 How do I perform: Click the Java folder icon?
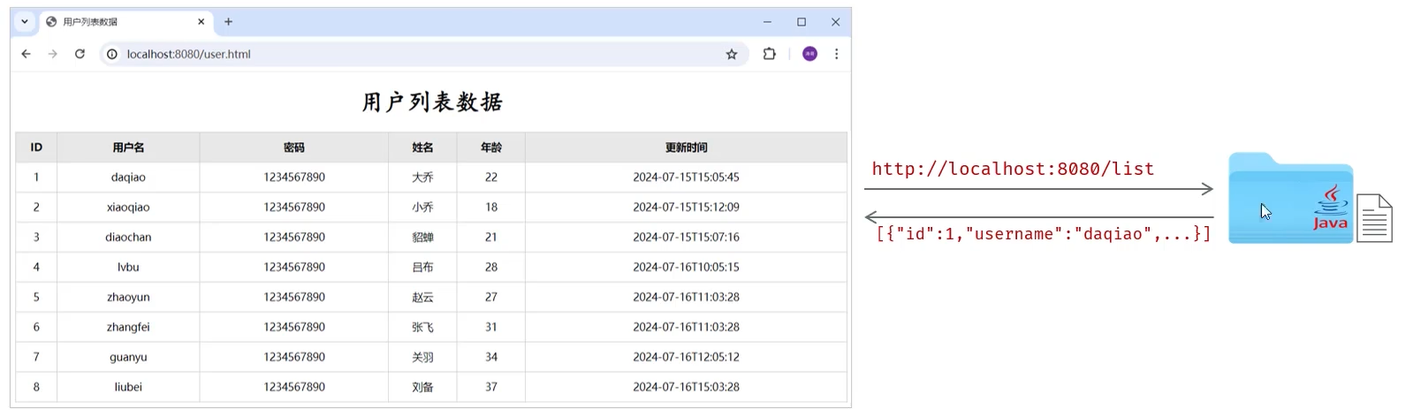[1289, 200]
